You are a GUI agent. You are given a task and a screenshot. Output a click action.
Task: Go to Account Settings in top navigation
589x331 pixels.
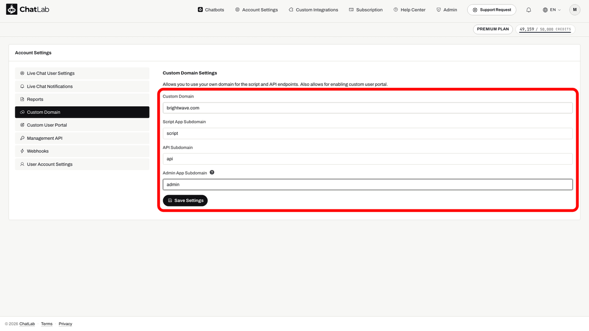256,10
